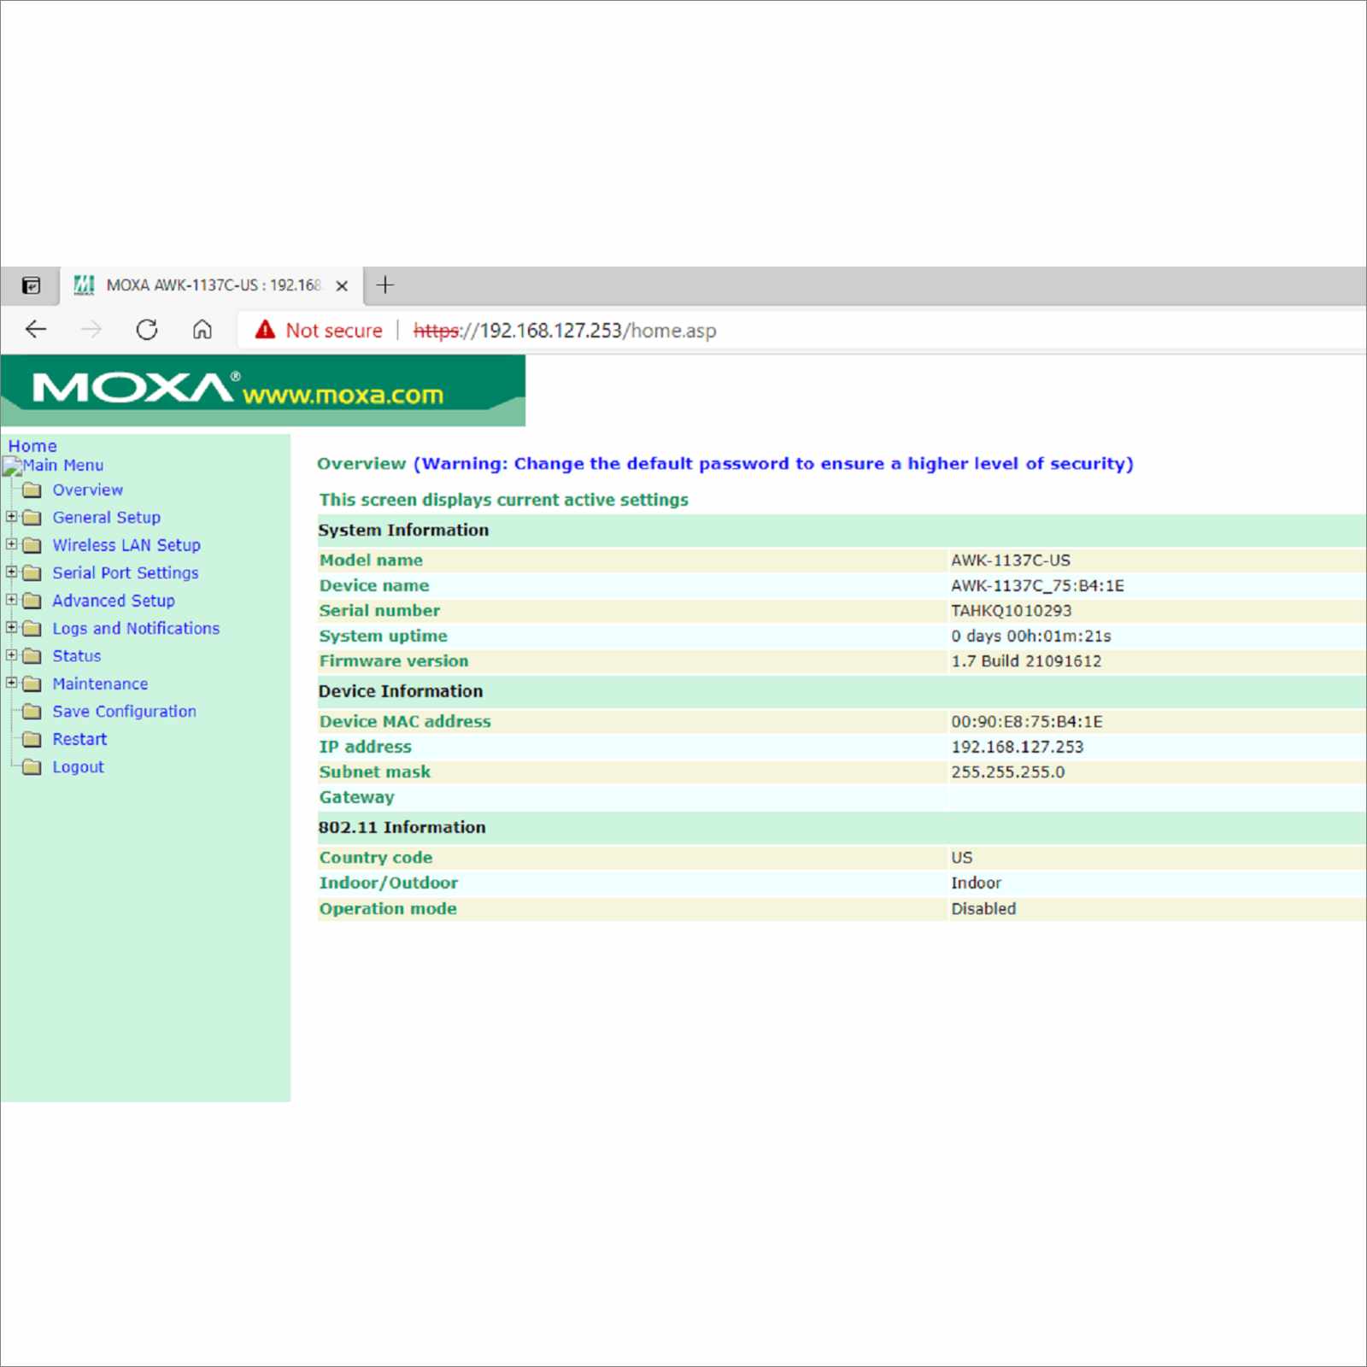Open the Overview menu link
The image size is (1367, 1367).
click(x=88, y=490)
